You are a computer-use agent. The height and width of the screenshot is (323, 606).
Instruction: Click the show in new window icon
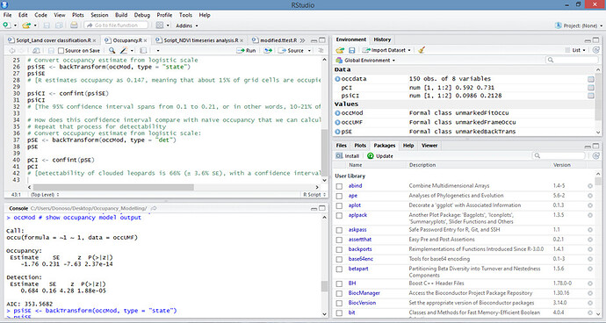pyautogui.click(x=36, y=50)
